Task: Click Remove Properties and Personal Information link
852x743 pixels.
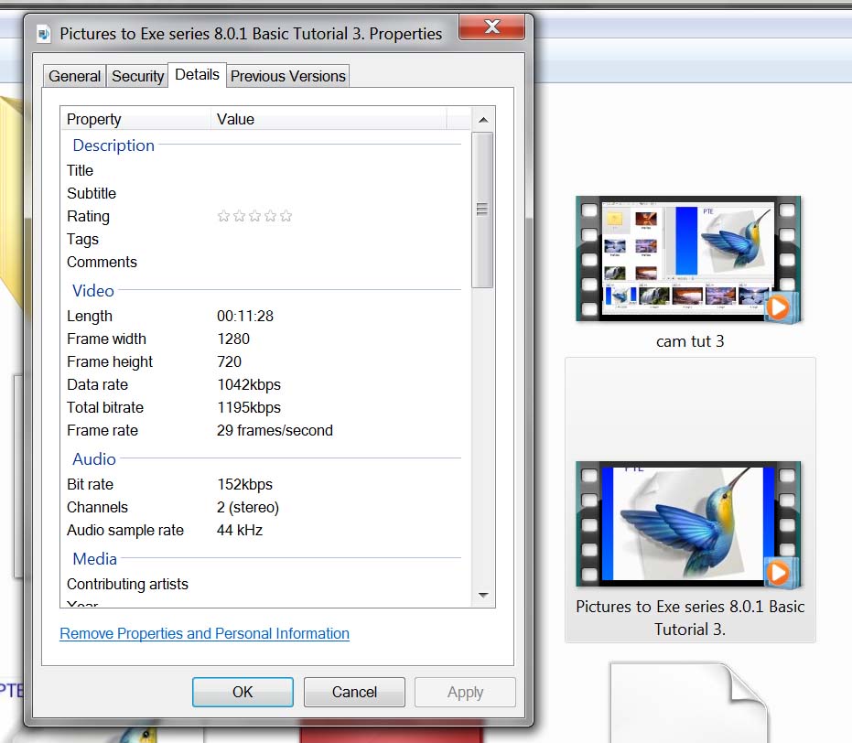Action: tap(204, 634)
